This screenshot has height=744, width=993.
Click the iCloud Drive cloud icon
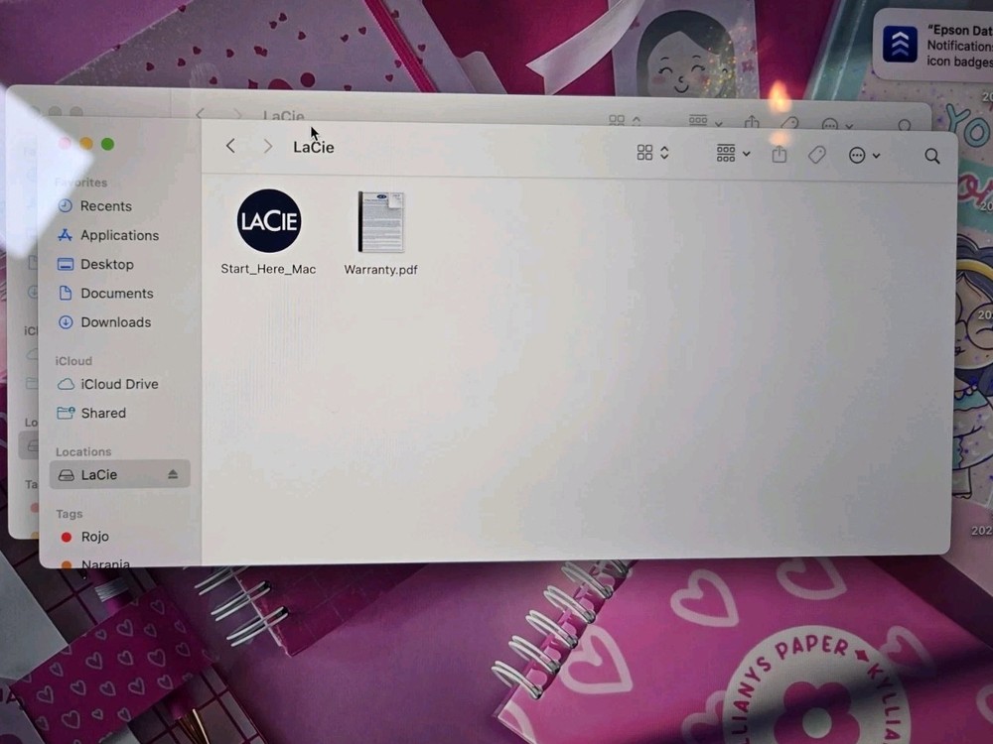(66, 384)
